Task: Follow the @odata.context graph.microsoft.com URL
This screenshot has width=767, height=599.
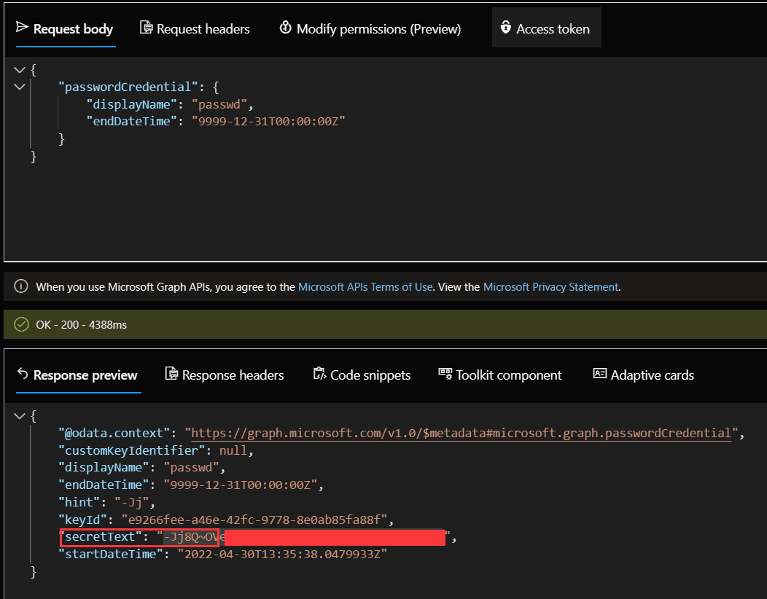Action: click(x=461, y=433)
